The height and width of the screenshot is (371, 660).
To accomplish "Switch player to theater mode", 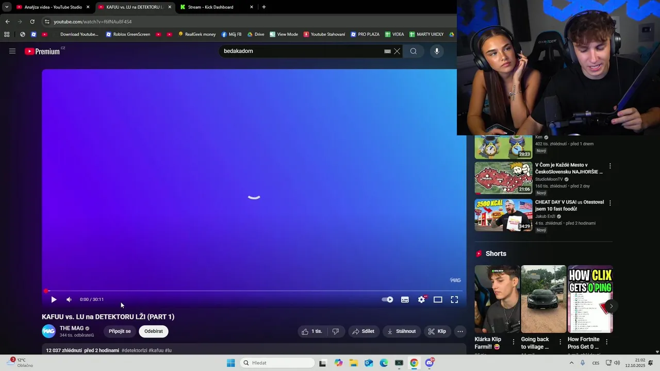I will (x=438, y=299).
